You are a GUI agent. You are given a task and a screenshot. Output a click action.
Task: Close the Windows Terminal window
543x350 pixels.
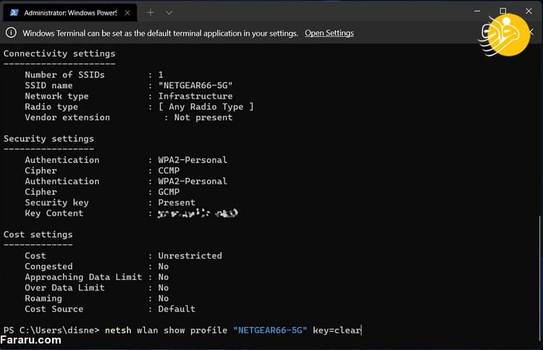point(528,11)
